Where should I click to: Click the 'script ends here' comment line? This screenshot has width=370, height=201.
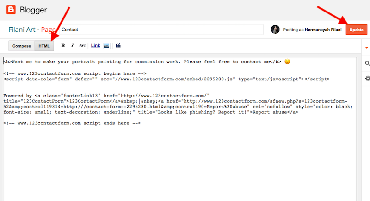coord(72,123)
